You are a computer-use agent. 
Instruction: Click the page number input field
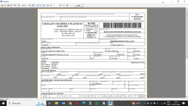55,5
